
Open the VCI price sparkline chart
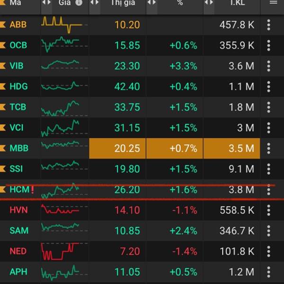click(64, 128)
